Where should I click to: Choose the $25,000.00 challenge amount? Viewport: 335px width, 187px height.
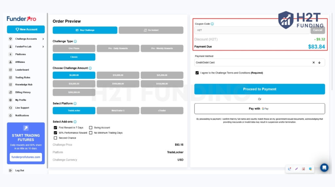tap(162, 75)
